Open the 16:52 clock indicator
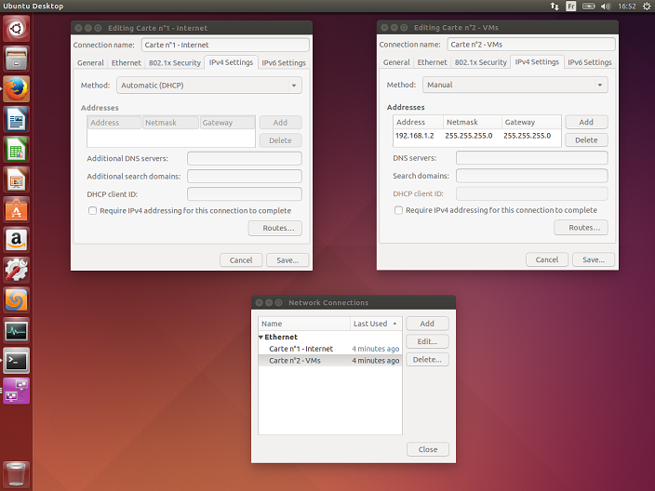This screenshot has height=491, width=655. pos(626,7)
